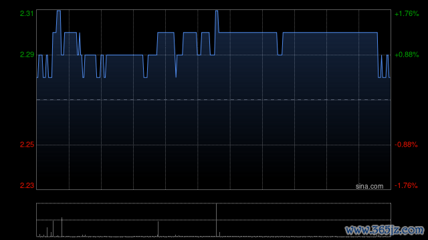The image size is (428, 240).
Task: Click the -0.88% percent label
Action: pos(406,145)
